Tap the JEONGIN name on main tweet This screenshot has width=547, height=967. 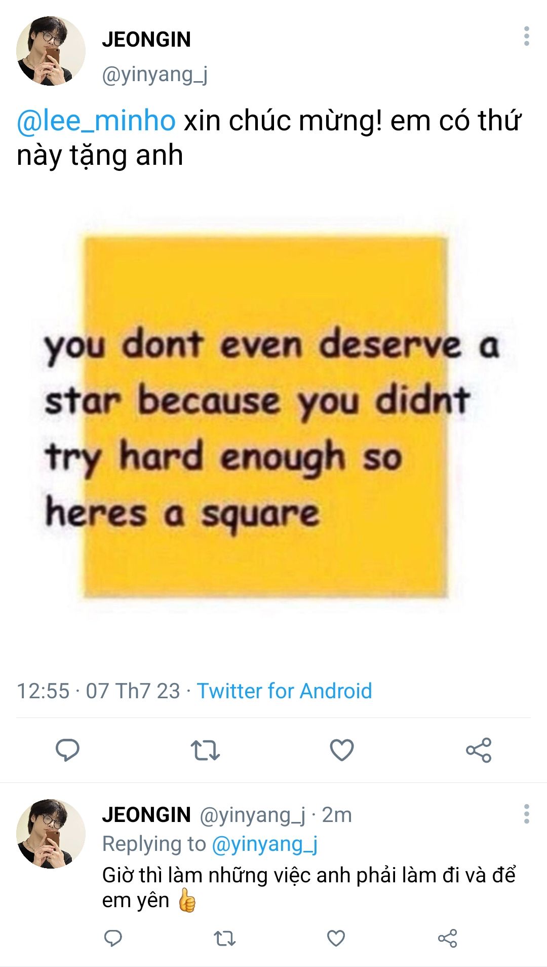[x=146, y=39]
